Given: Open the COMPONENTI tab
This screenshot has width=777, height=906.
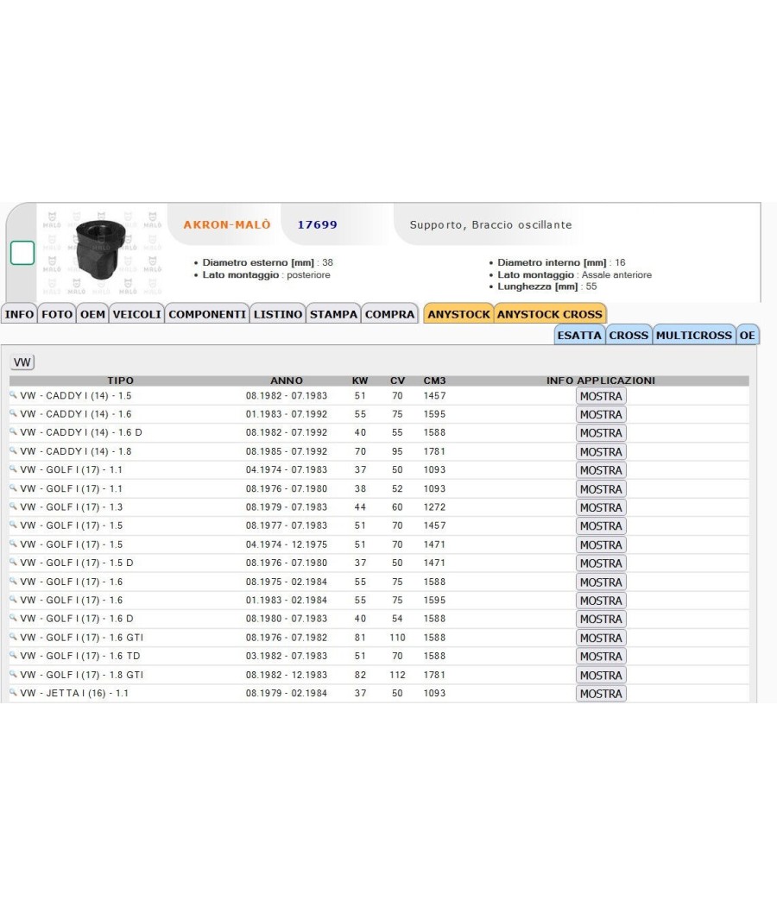Looking at the screenshot, I should tap(207, 314).
